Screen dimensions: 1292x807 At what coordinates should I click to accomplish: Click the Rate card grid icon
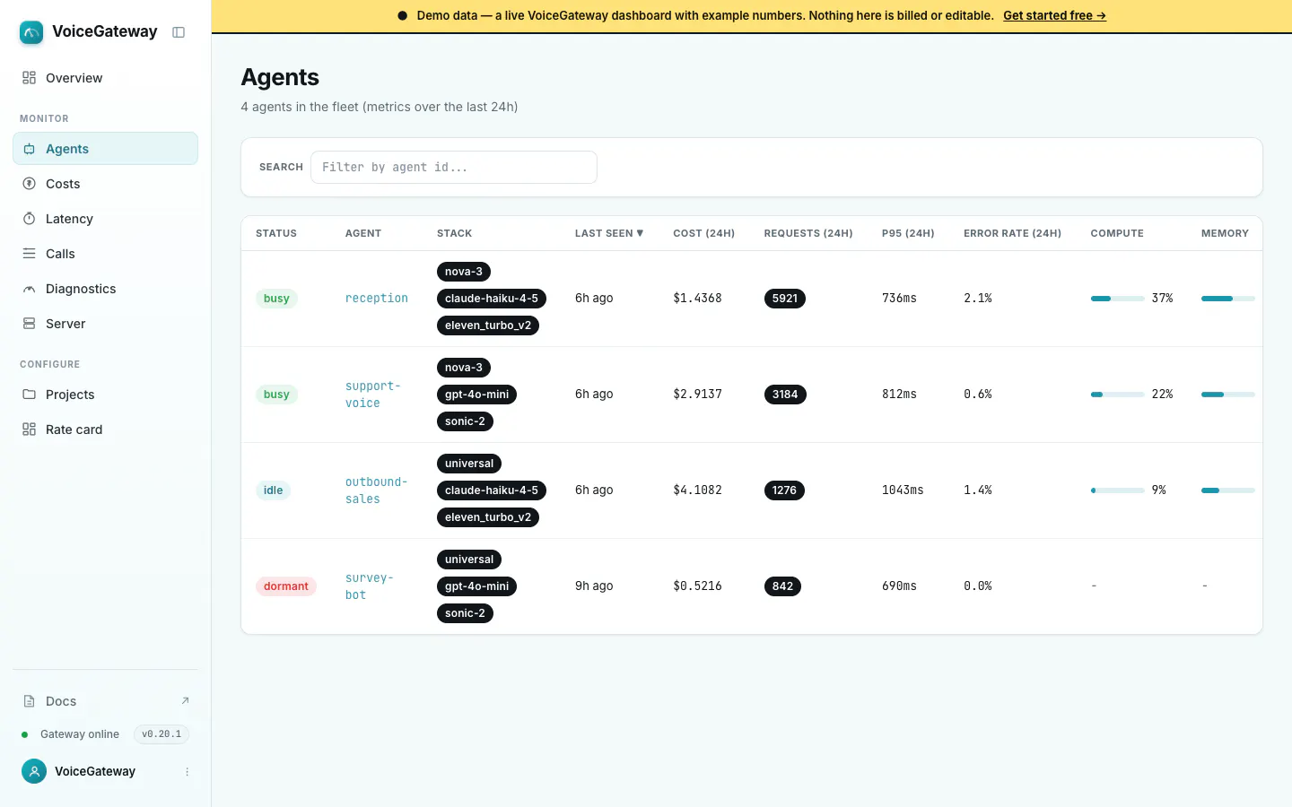30,430
